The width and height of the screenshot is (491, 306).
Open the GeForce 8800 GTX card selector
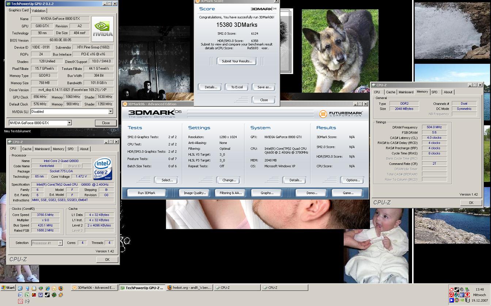click(x=40, y=123)
